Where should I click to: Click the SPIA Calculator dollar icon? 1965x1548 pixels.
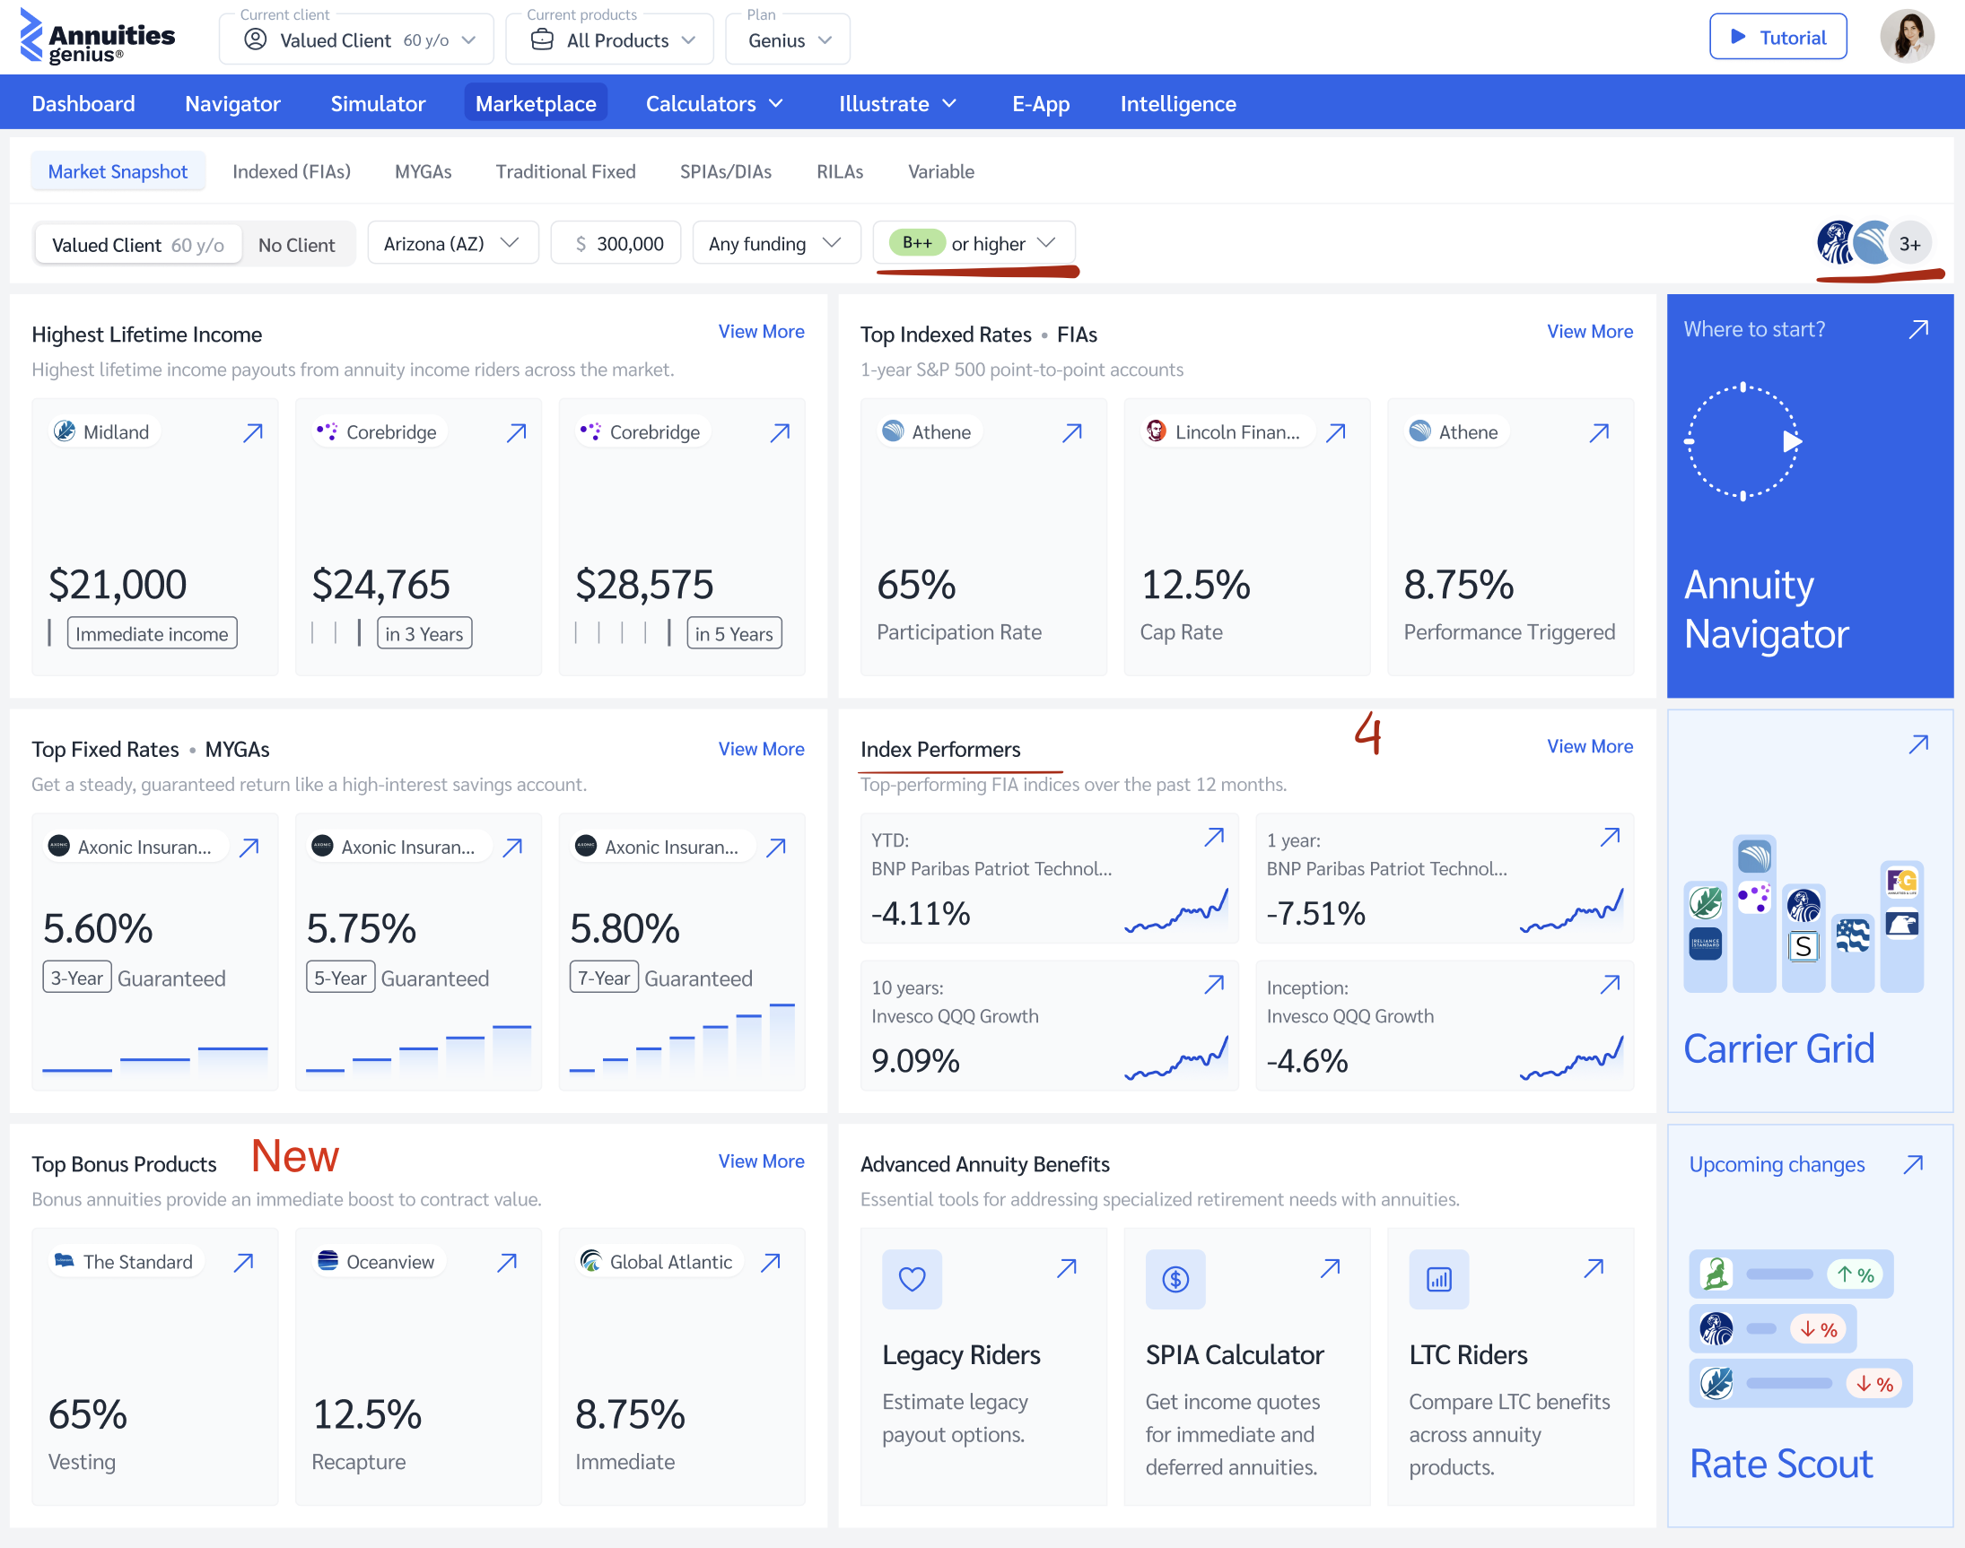pos(1175,1279)
